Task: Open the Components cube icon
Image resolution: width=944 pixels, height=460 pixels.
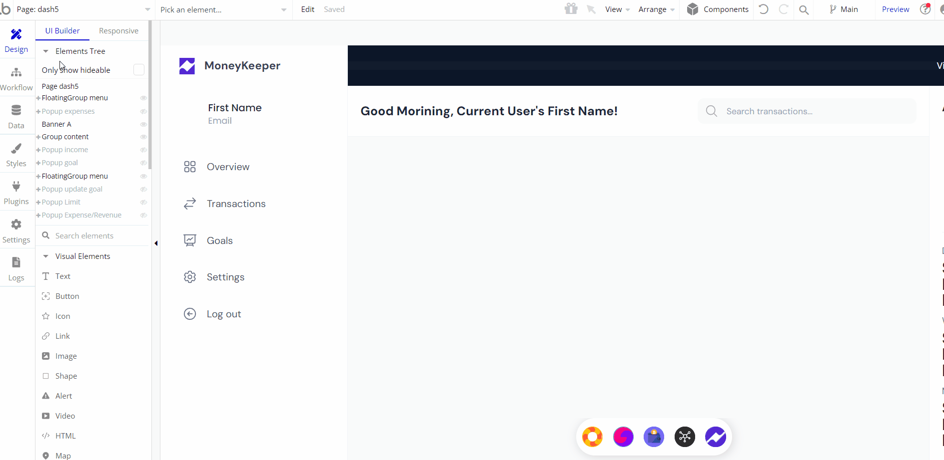Action: click(693, 9)
